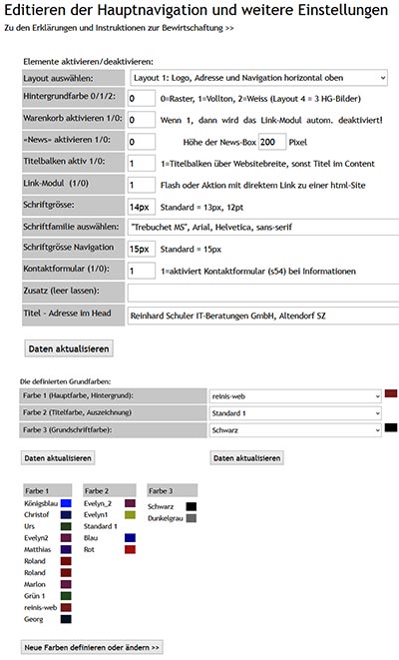Click the Matthias color swatch
399x660 pixels.
coord(66,549)
